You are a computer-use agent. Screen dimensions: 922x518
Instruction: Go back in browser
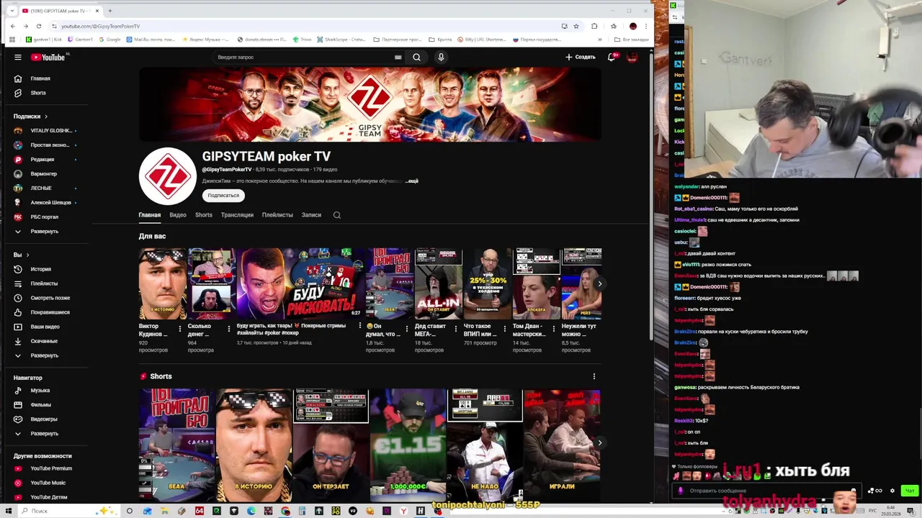click(x=12, y=26)
